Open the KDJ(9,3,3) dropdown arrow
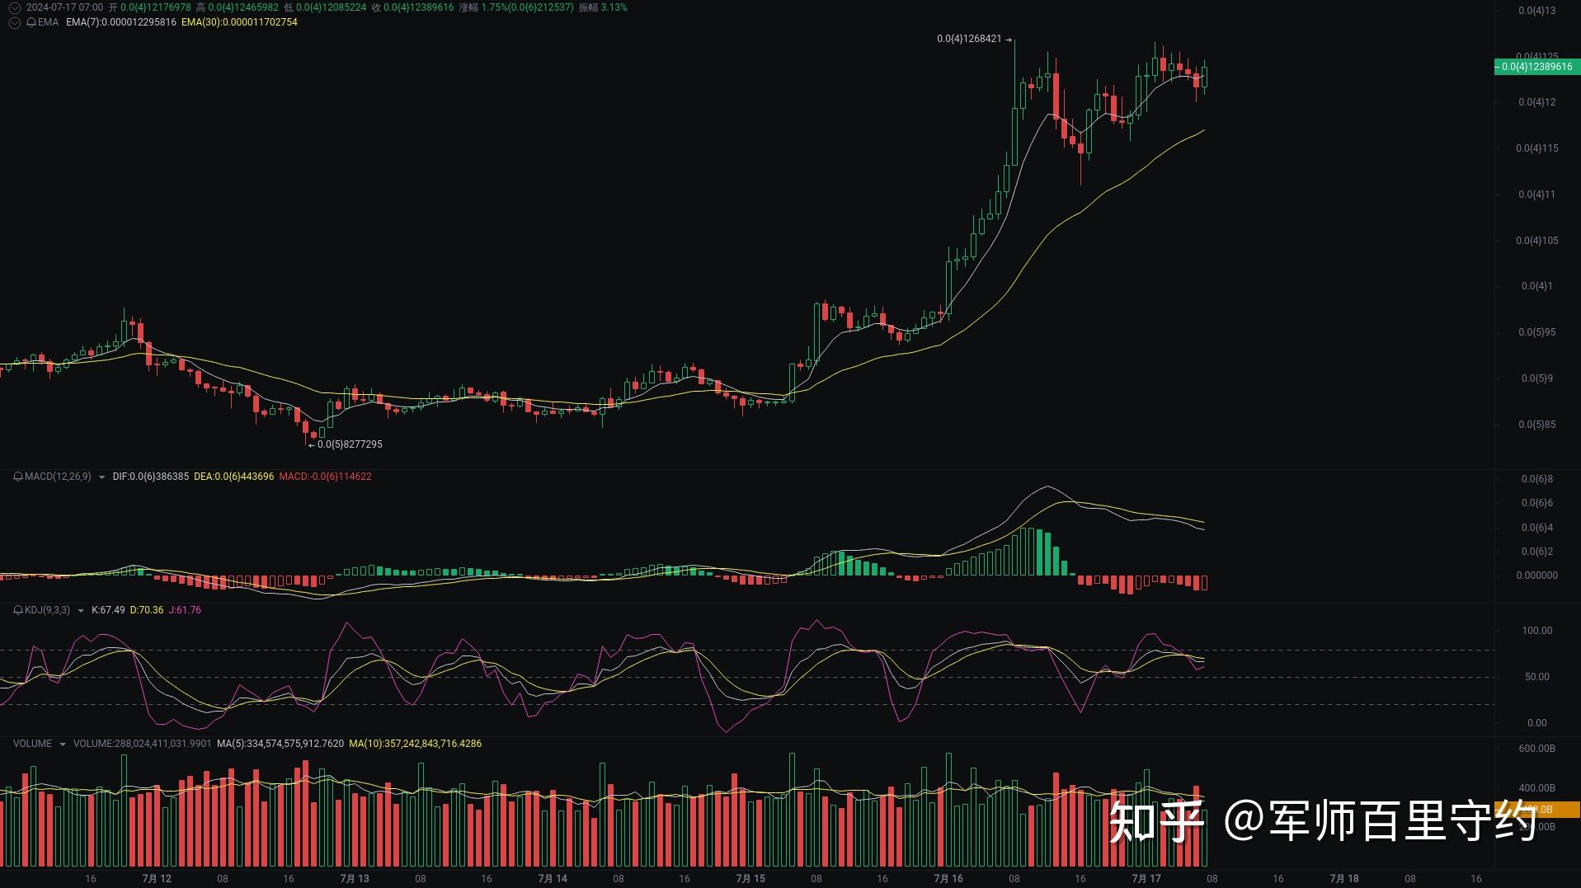The height and width of the screenshot is (888, 1581). 80,611
